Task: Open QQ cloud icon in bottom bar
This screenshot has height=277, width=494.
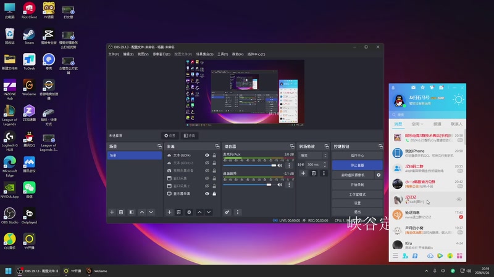Action: click(430, 256)
